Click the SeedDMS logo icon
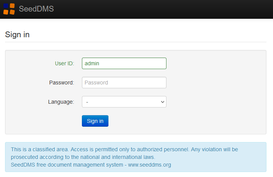Viewport: 273px width, 177px height. (x=9, y=9)
